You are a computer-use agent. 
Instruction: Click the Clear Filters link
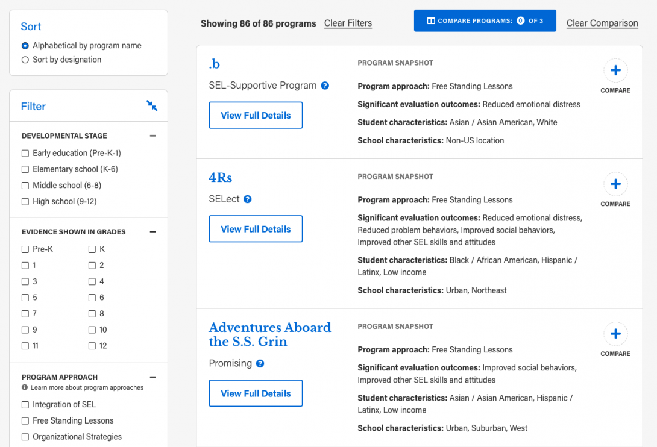[x=348, y=23]
